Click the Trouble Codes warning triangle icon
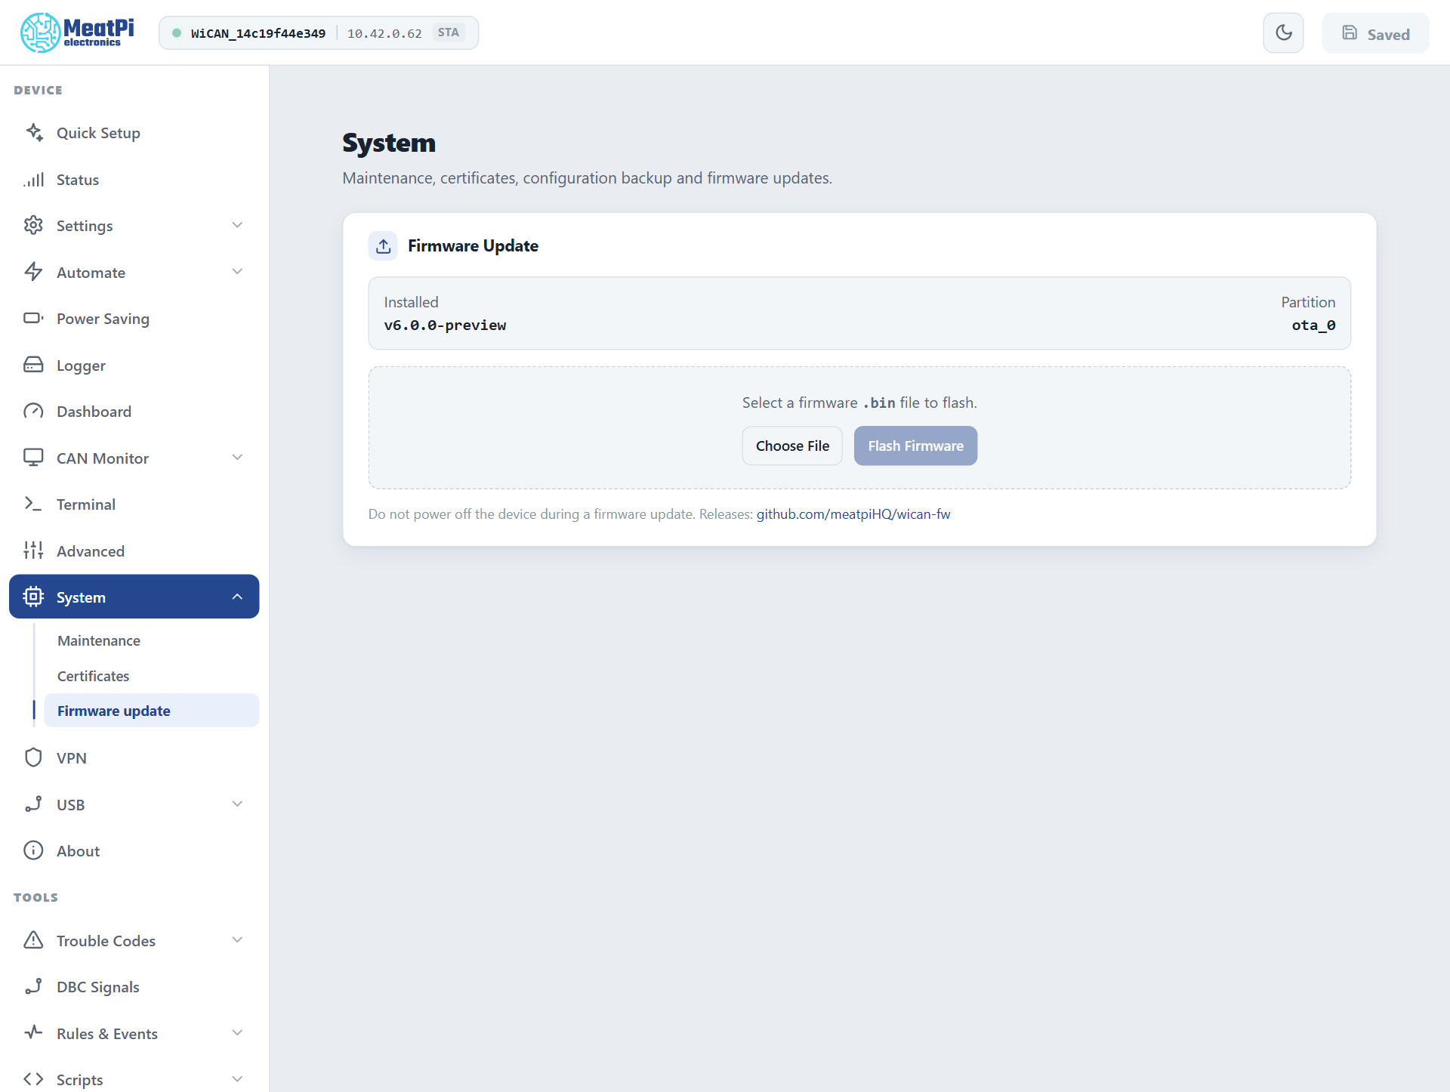Viewport: 1450px width, 1092px height. tap(34, 940)
